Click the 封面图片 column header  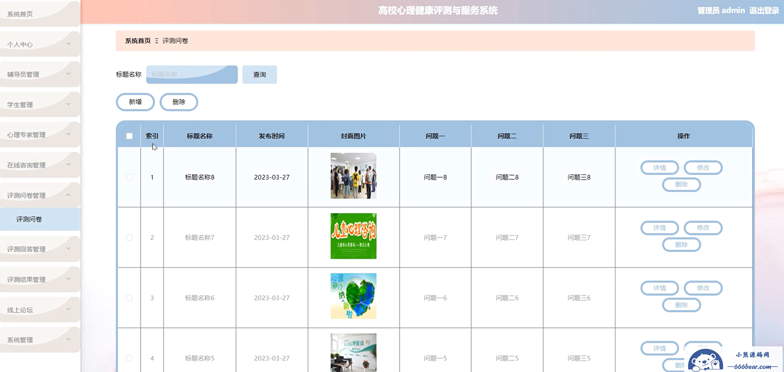(x=353, y=136)
